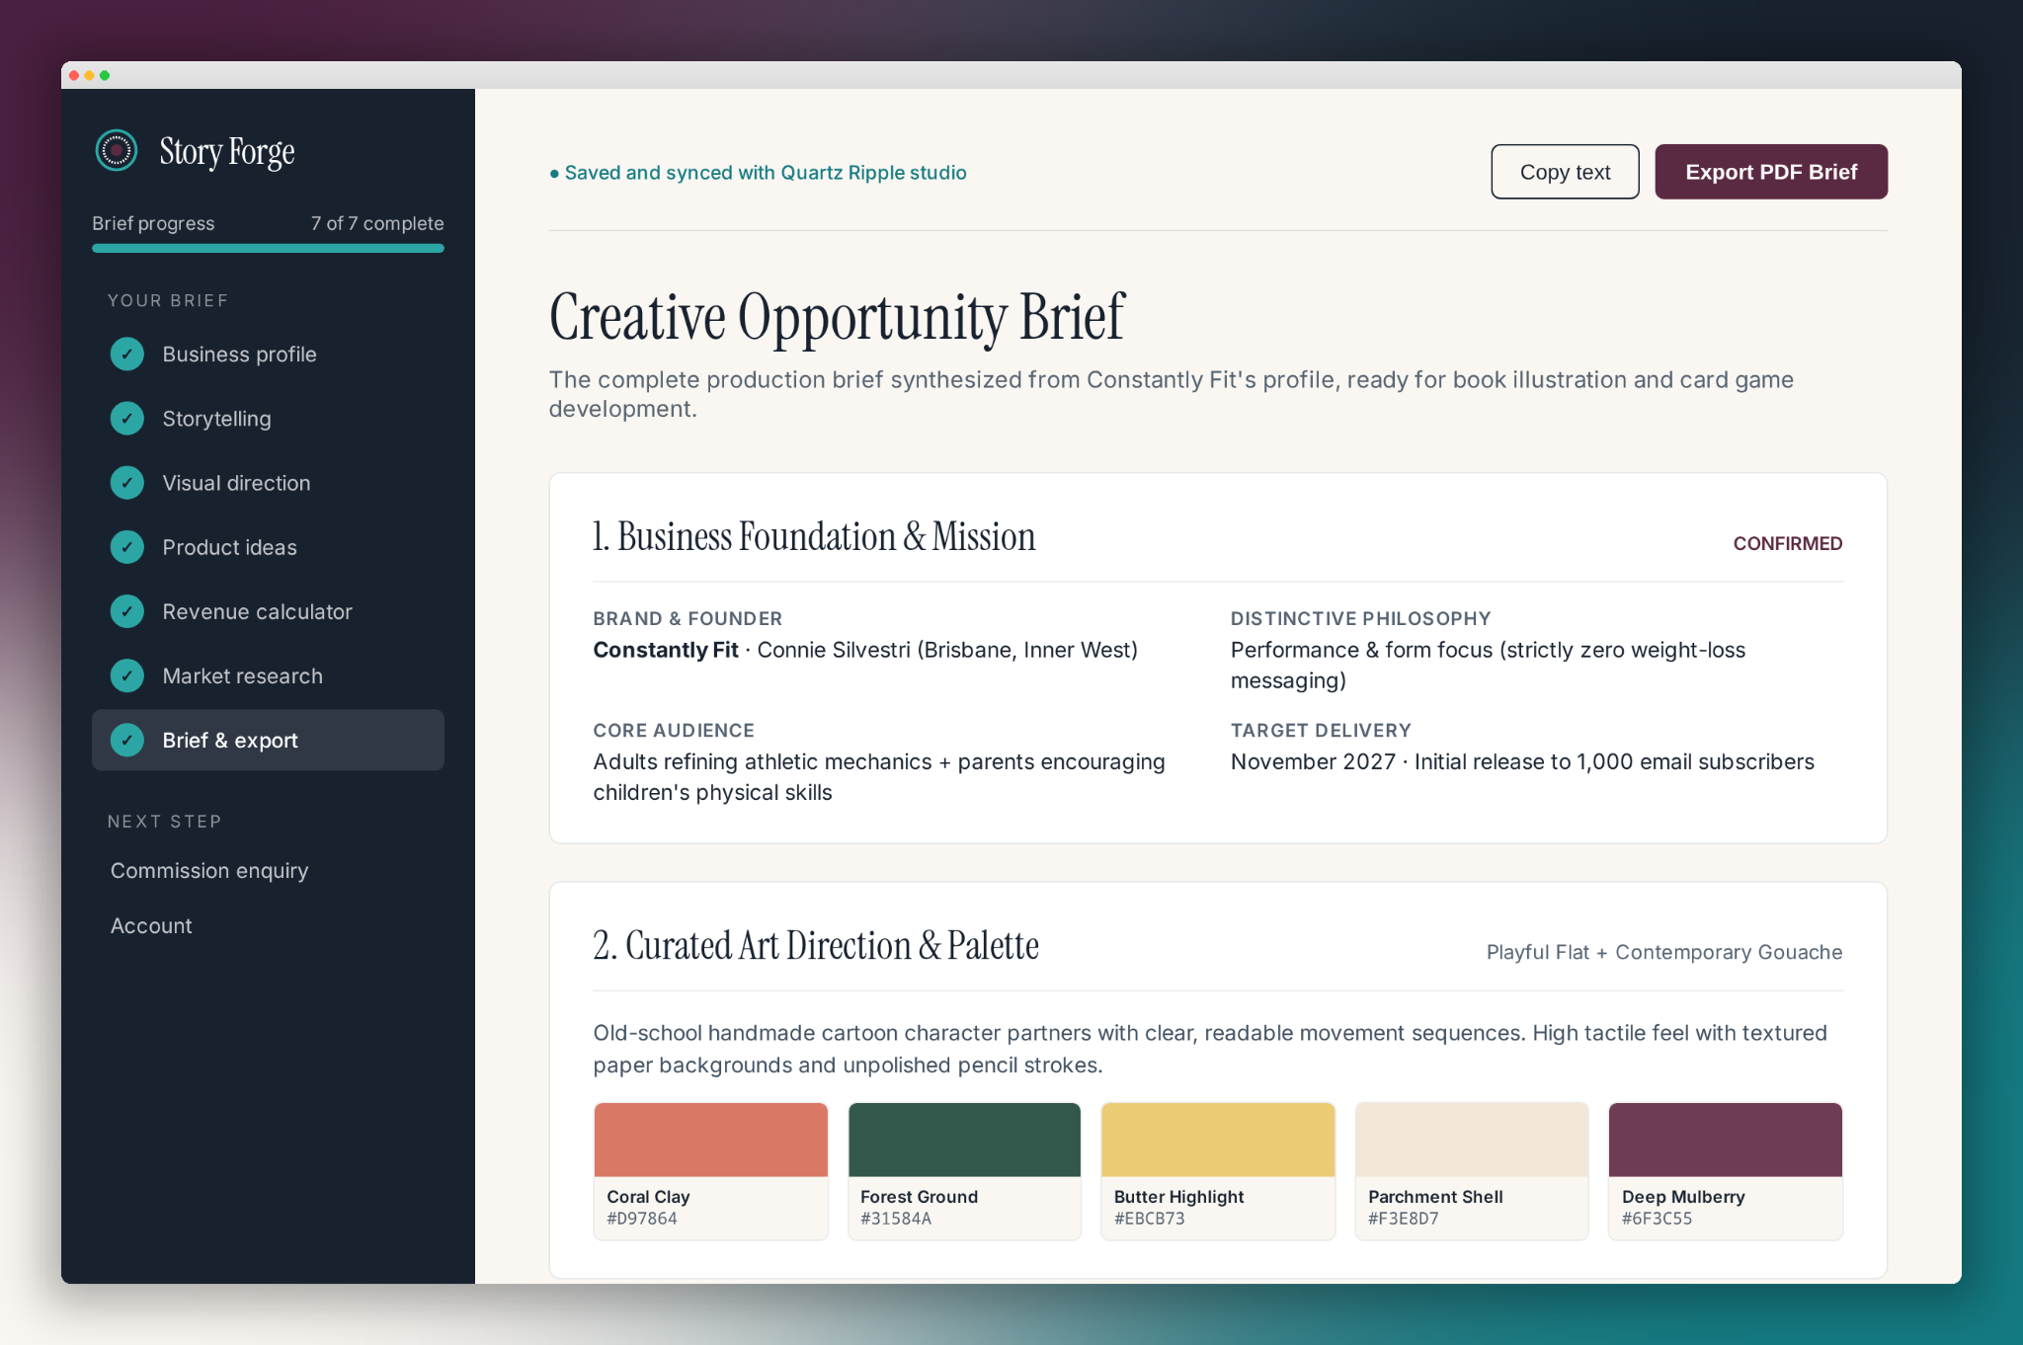
Task: Pick the Butter Highlight swatch
Action: click(x=1218, y=1171)
